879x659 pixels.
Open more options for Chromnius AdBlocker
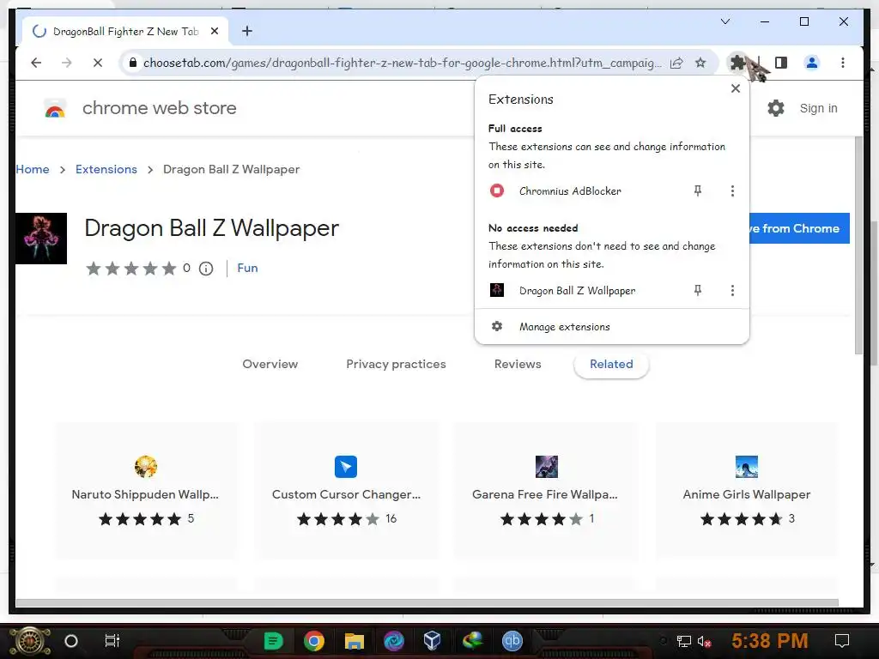pyautogui.click(x=732, y=191)
